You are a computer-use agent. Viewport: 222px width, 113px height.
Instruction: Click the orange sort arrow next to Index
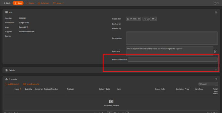[x=20, y=89]
